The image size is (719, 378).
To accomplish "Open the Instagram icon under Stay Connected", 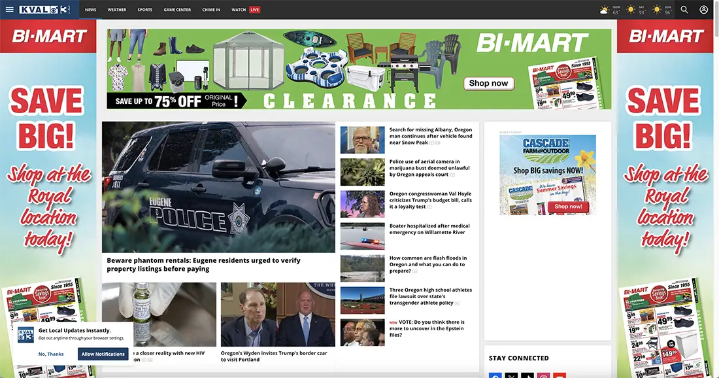I will (x=543, y=375).
